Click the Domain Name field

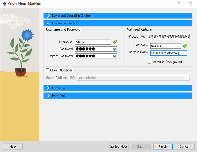pyautogui.click(x=169, y=53)
